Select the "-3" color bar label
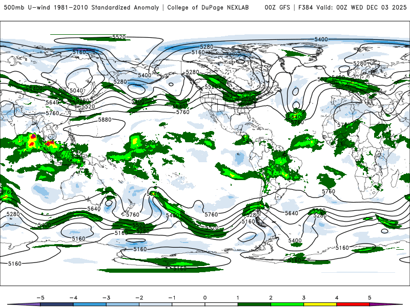The image size is (410, 307). (x=106, y=298)
